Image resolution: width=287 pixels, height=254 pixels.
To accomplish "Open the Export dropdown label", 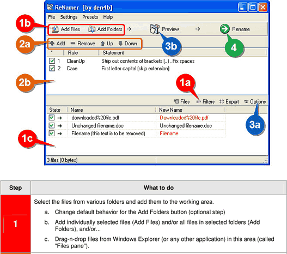I will click(232, 101).
